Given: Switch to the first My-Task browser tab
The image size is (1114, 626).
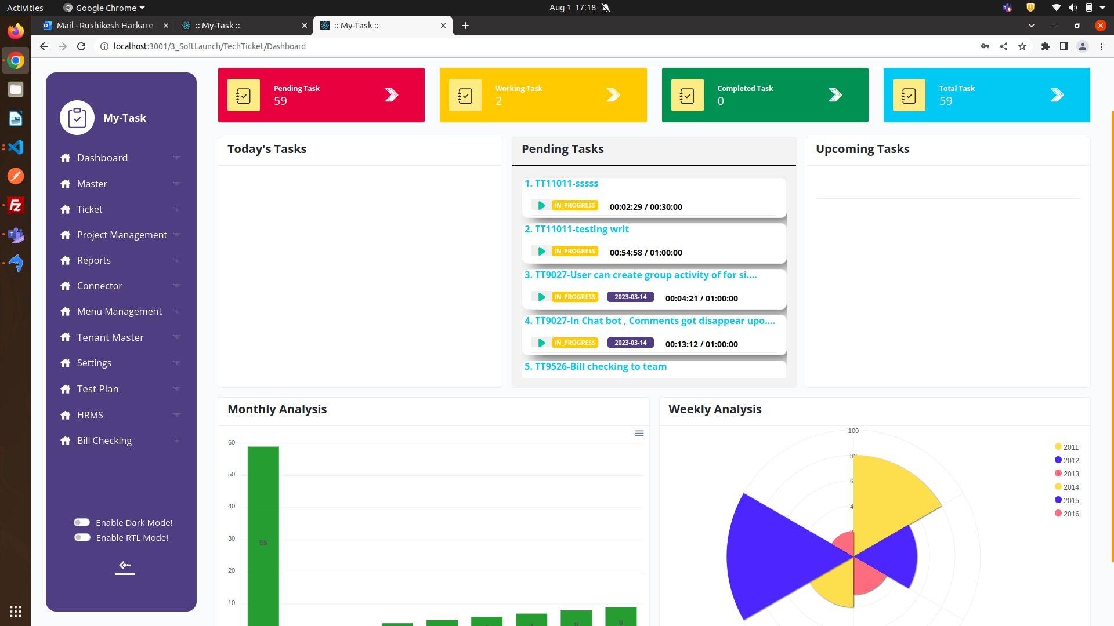Looking at the screenshot, I should pos(244,26).
